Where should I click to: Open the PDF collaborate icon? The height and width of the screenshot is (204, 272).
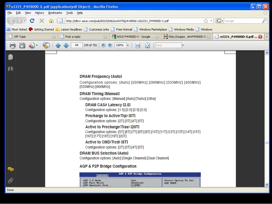[32, 45]
